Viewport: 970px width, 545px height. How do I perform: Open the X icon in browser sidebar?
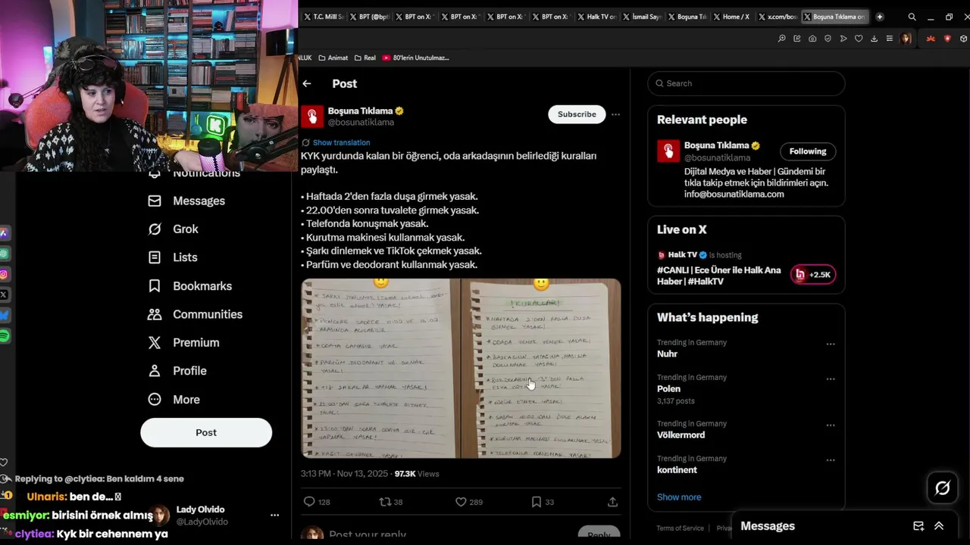click(4, 294)
